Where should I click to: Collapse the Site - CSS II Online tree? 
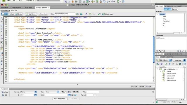pos(157,69)
